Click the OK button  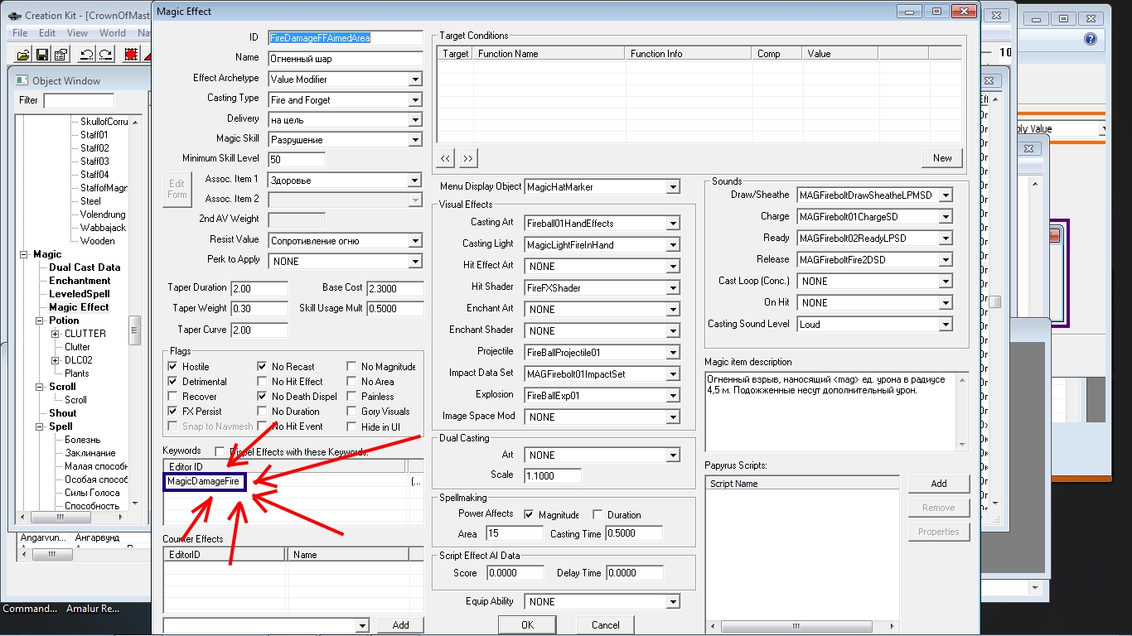(x=527, y=625)
